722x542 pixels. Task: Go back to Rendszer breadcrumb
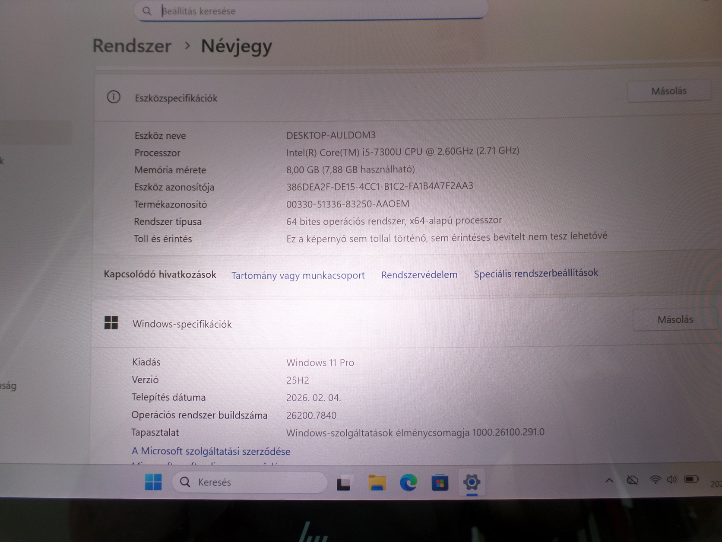click(x=132, y=46)
